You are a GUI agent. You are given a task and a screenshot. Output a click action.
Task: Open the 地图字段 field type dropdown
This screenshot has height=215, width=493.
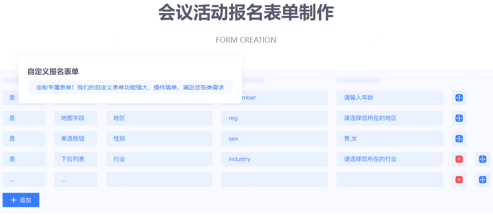(x=75, y=118)
